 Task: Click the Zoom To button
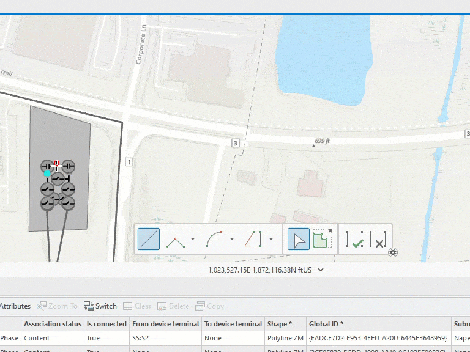(58, 306)
